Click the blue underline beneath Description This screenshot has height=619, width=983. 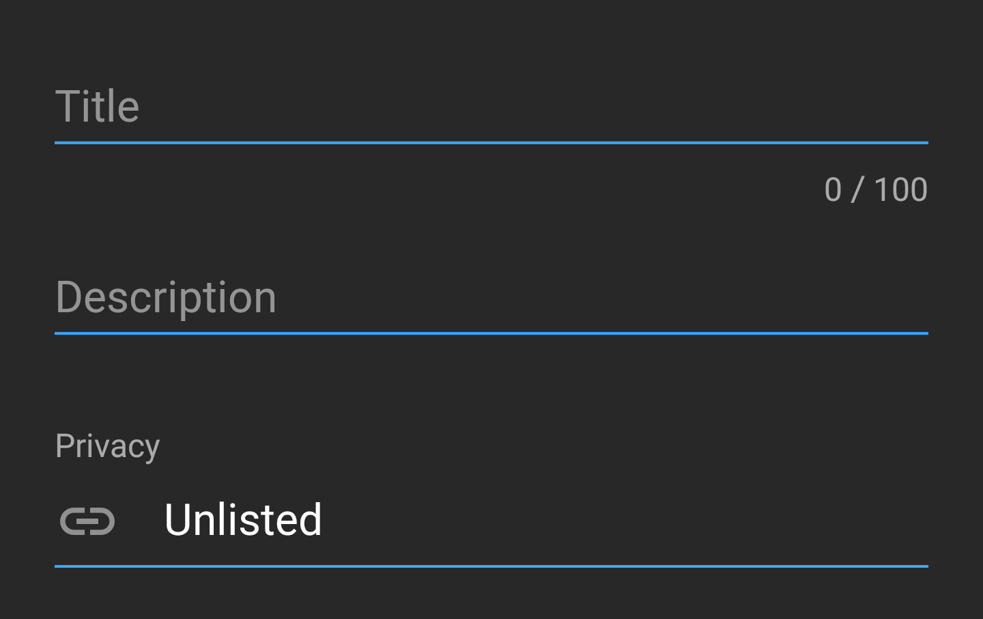coord(491,333)
